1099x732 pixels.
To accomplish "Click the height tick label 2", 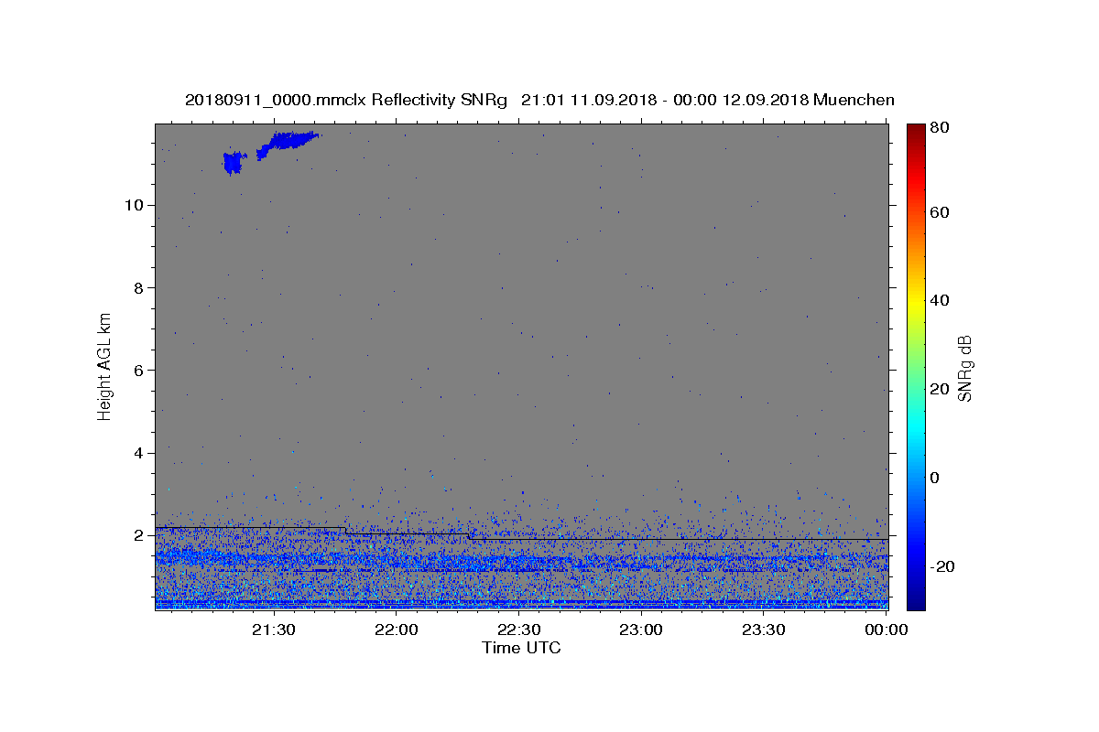I will tap(137, 535).
